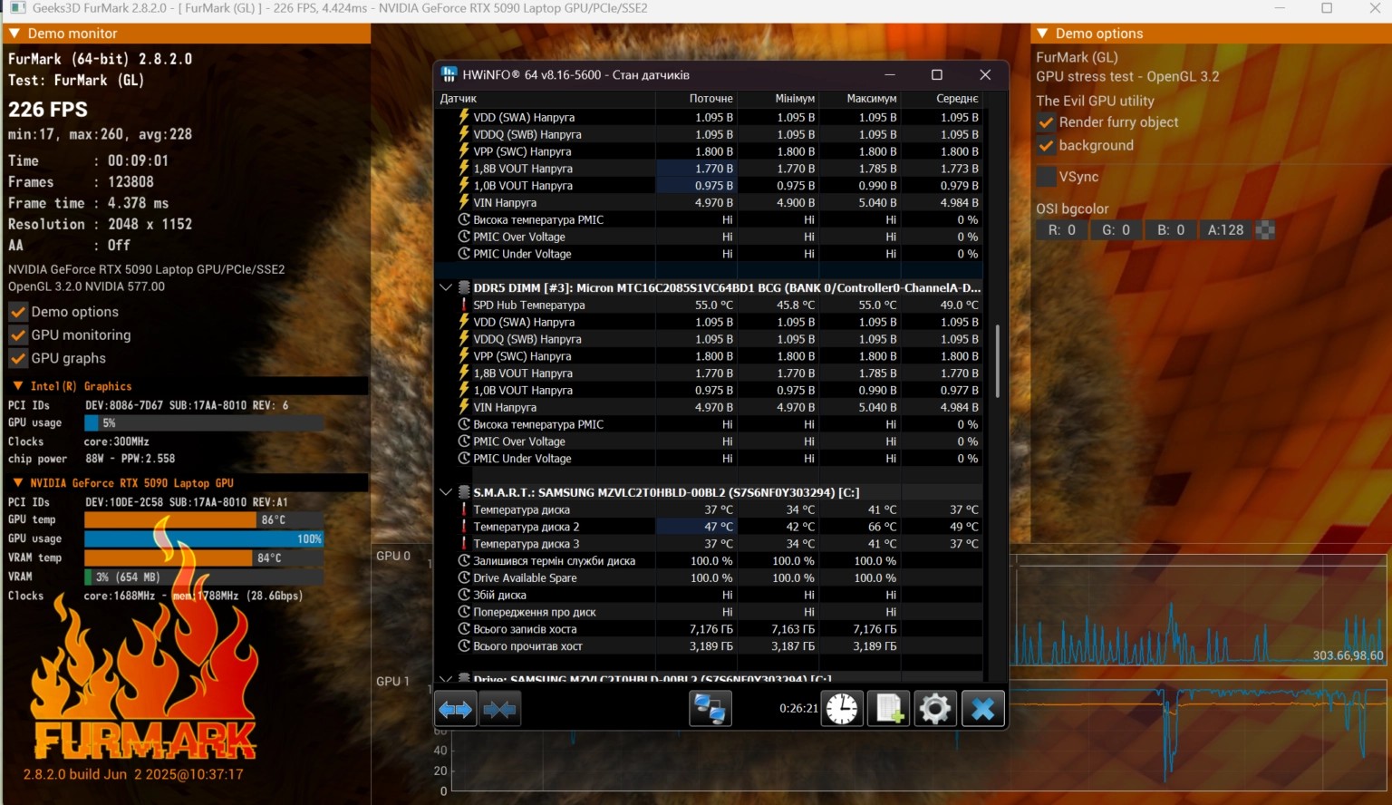Open the remote network monitoring icon
The height and width of the screenshot is (805, 1392).
tap(710, 709)
